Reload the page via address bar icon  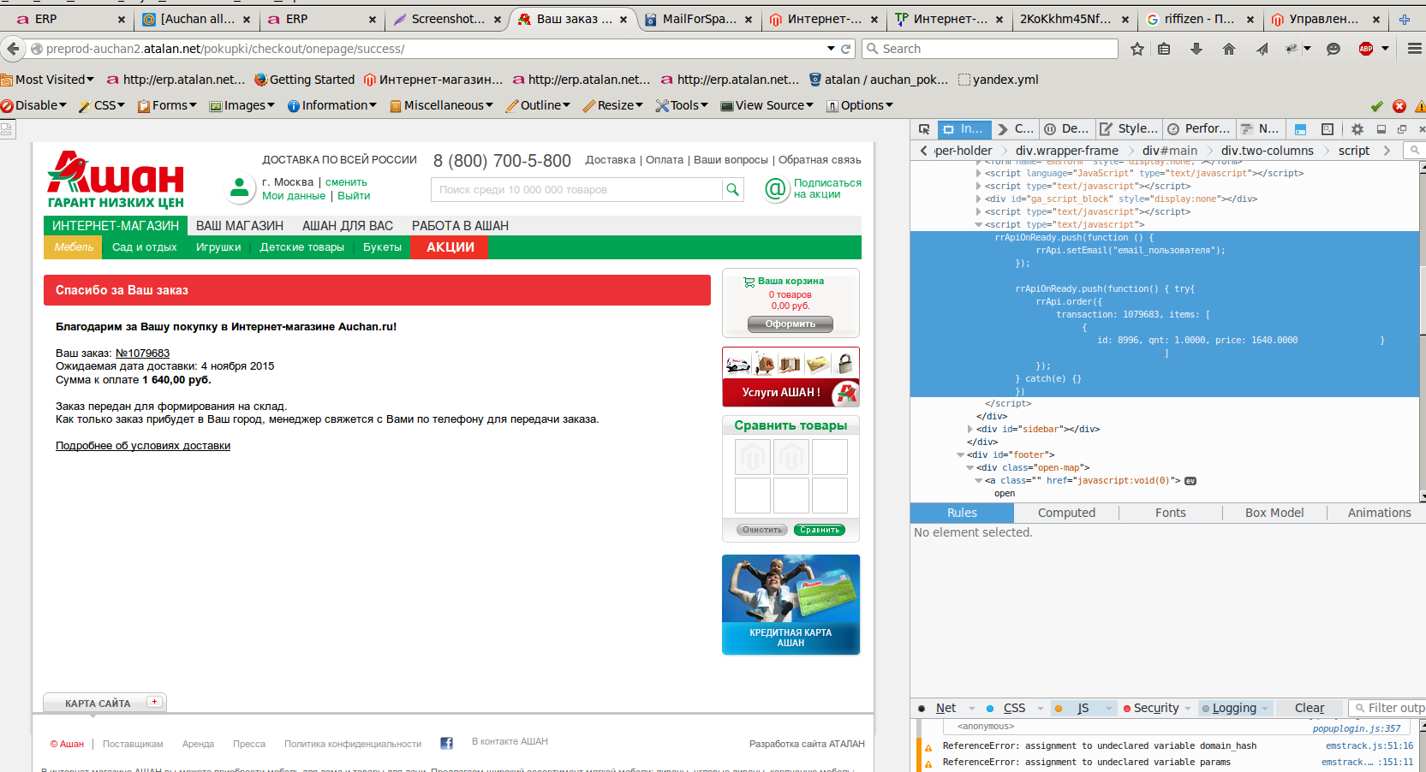[x=846, y=49]
